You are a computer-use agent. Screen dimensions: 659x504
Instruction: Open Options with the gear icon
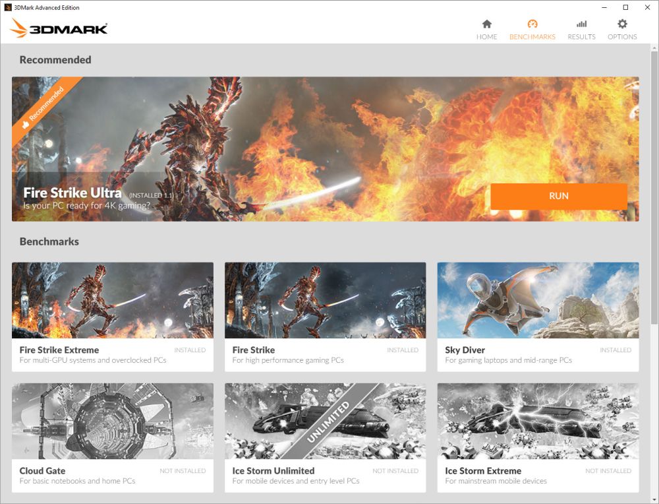pos(622,22)
